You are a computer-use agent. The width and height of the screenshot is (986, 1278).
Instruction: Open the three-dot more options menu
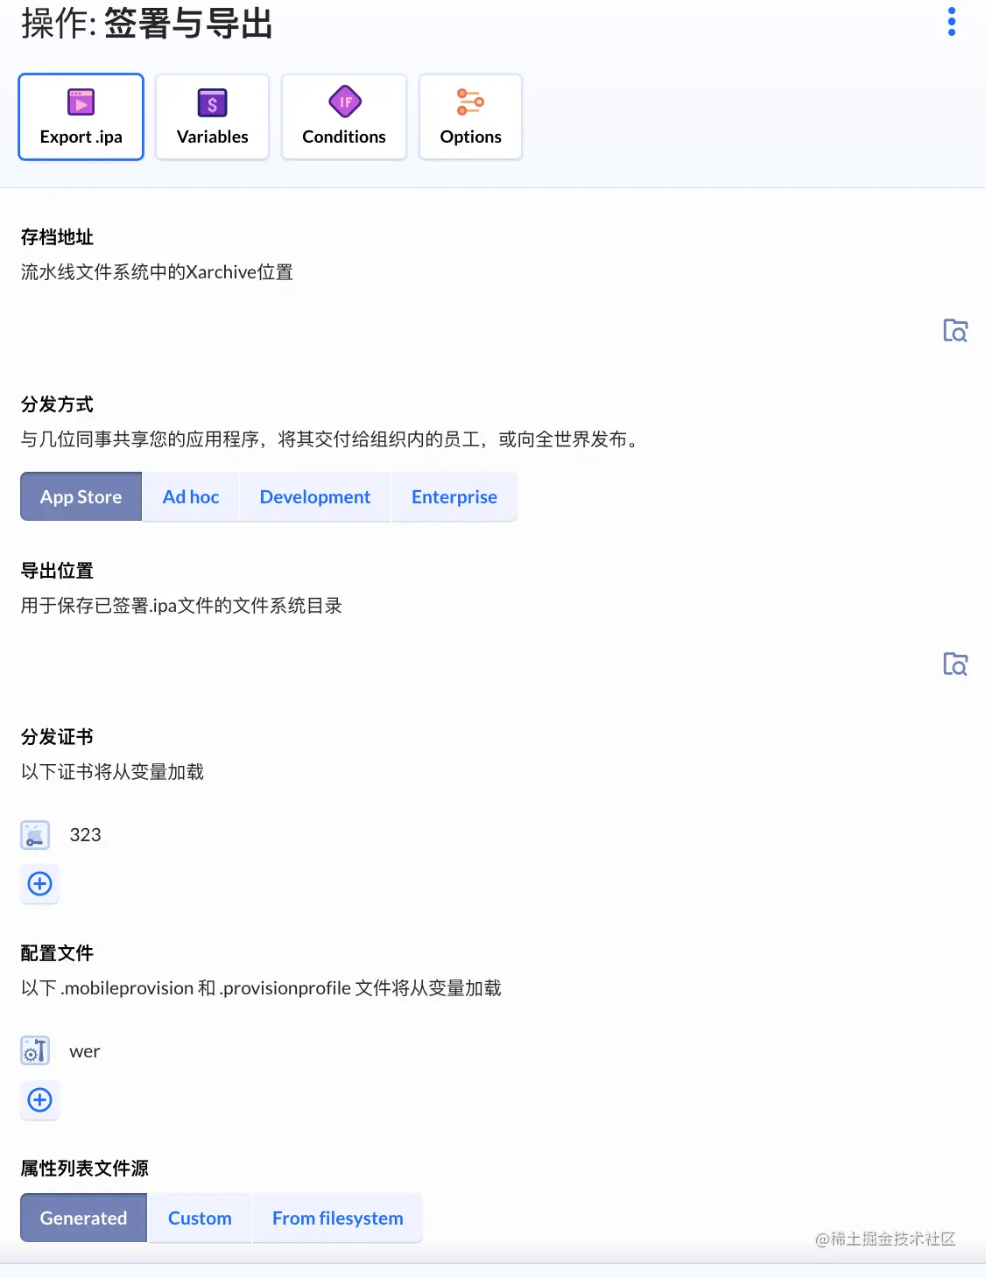[951, 22]
